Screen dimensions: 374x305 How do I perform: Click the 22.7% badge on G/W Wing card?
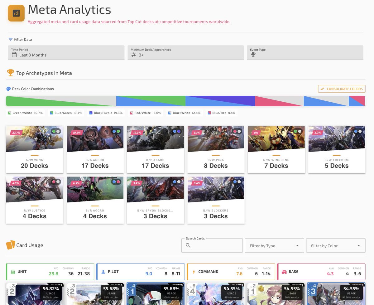16,133
